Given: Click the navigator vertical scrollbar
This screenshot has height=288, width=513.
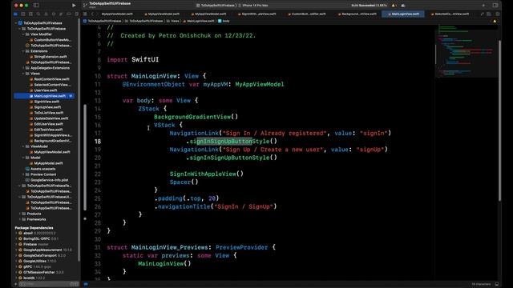Looking at the screenshot, I should [79, 139].
